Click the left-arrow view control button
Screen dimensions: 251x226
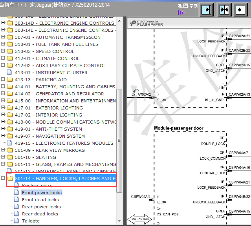[242, 10]
